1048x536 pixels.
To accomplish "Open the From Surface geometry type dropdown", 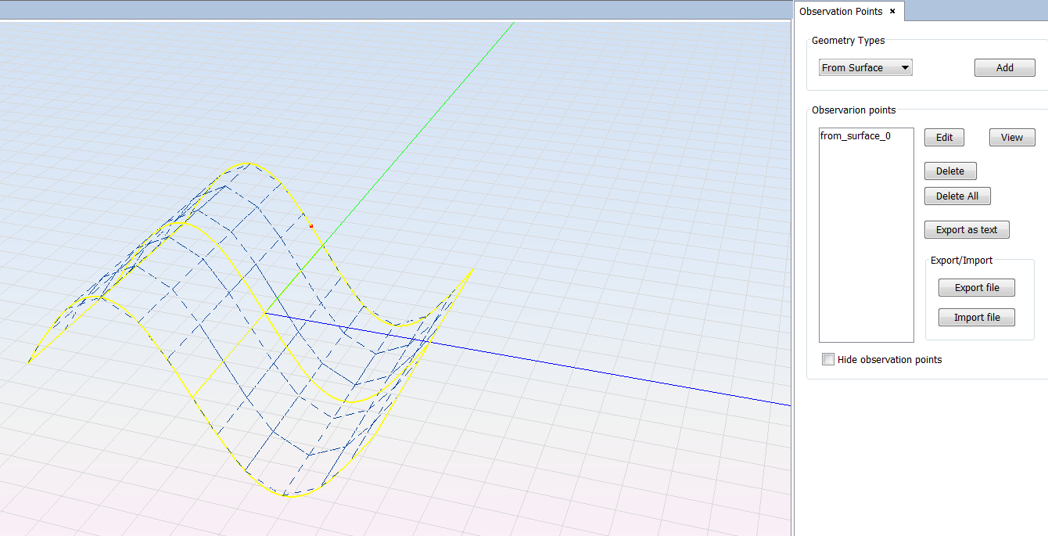I will tap(865, 68).
